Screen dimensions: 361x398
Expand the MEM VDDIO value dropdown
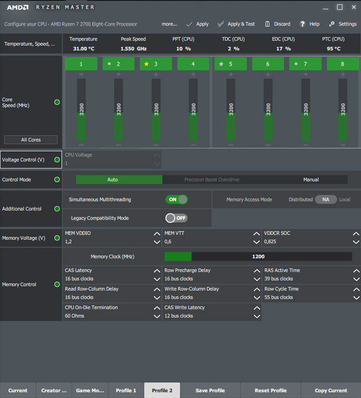(x=157, y=242)
